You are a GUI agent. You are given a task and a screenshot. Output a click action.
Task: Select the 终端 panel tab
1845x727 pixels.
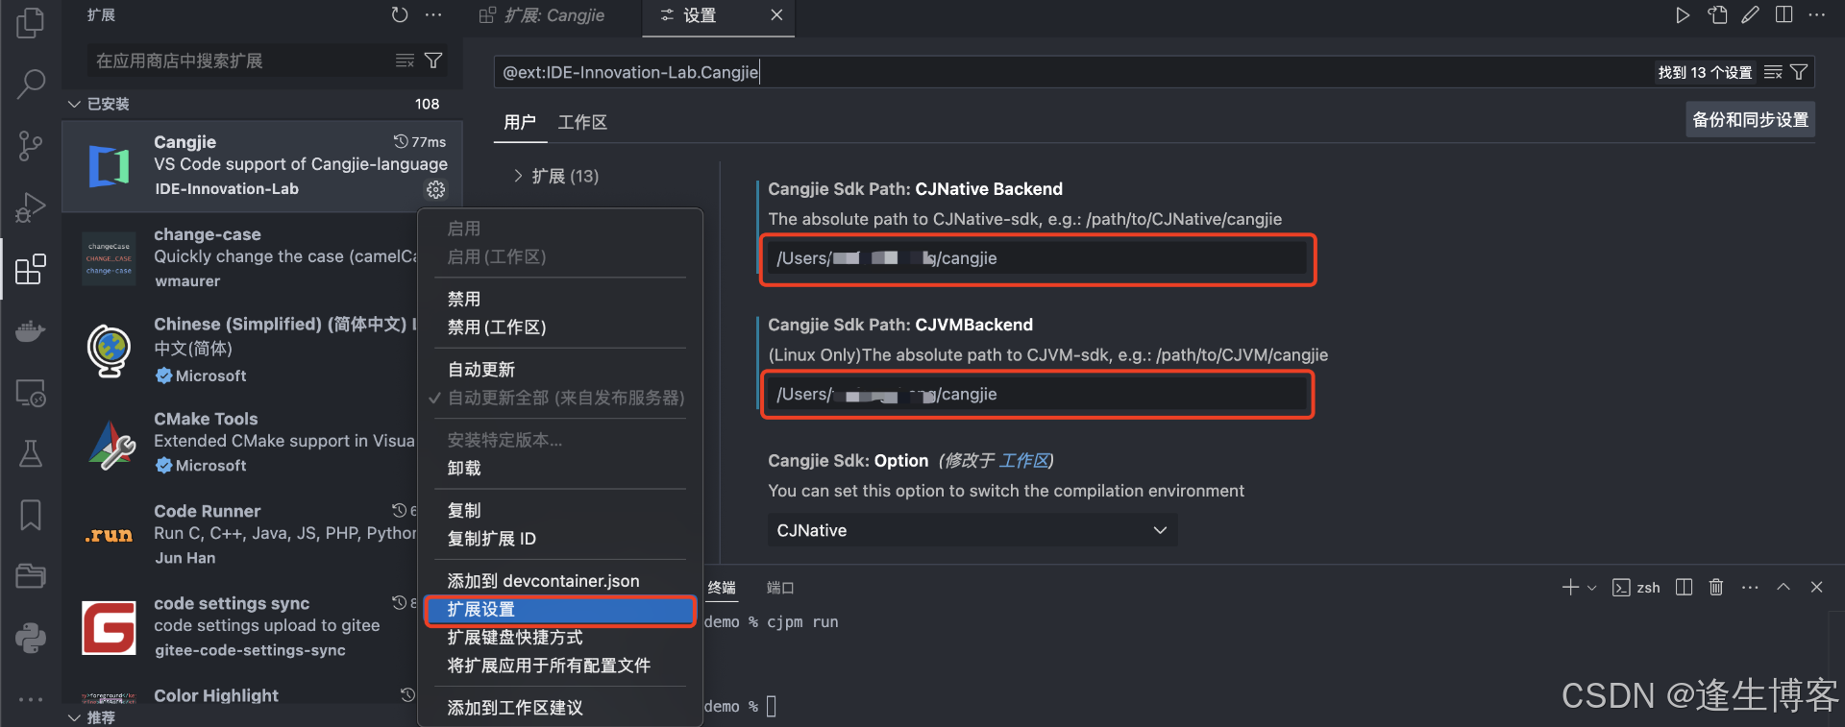tap(722, 588)
